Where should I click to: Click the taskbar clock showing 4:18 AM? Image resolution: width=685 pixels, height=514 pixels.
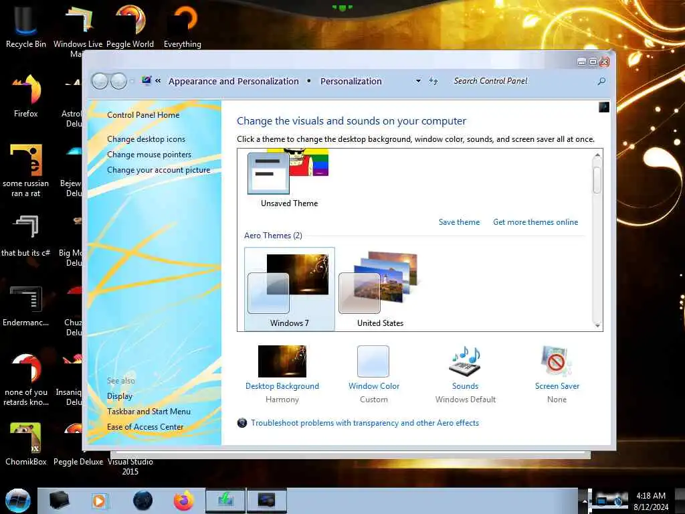tap(651, 501)
